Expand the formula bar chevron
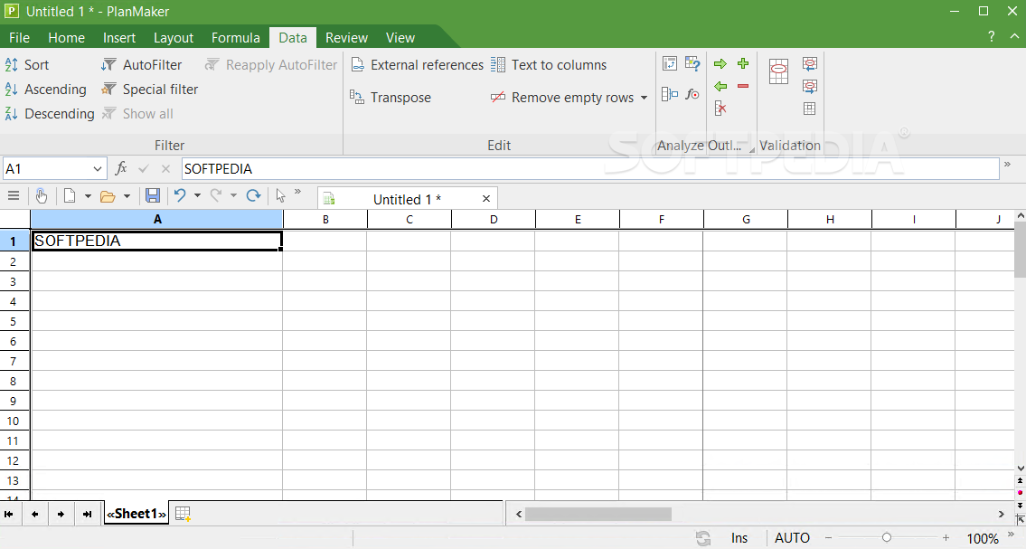This screenshot has width=1026, height=549. (1008, 165)
